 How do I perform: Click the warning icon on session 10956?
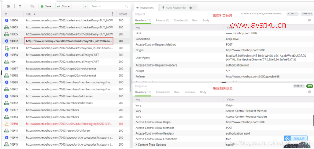pyautogui.click(x=7, y=124)
